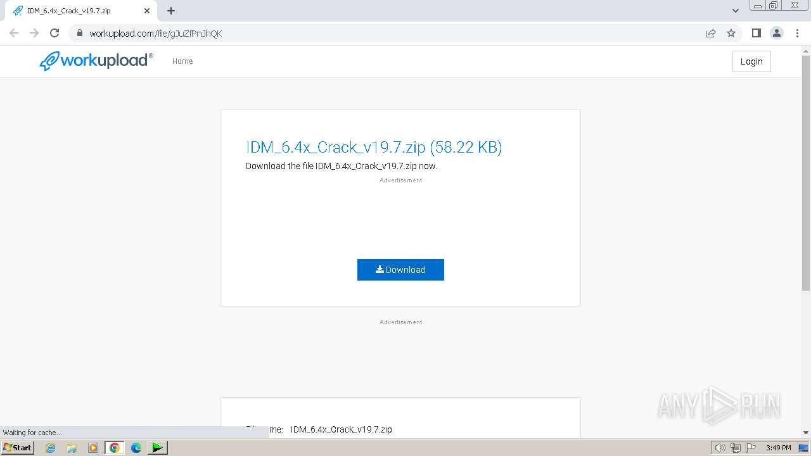Screen dimensions: 811x456
Task: Open the Windows Start button
Action: tap(17, 448)
